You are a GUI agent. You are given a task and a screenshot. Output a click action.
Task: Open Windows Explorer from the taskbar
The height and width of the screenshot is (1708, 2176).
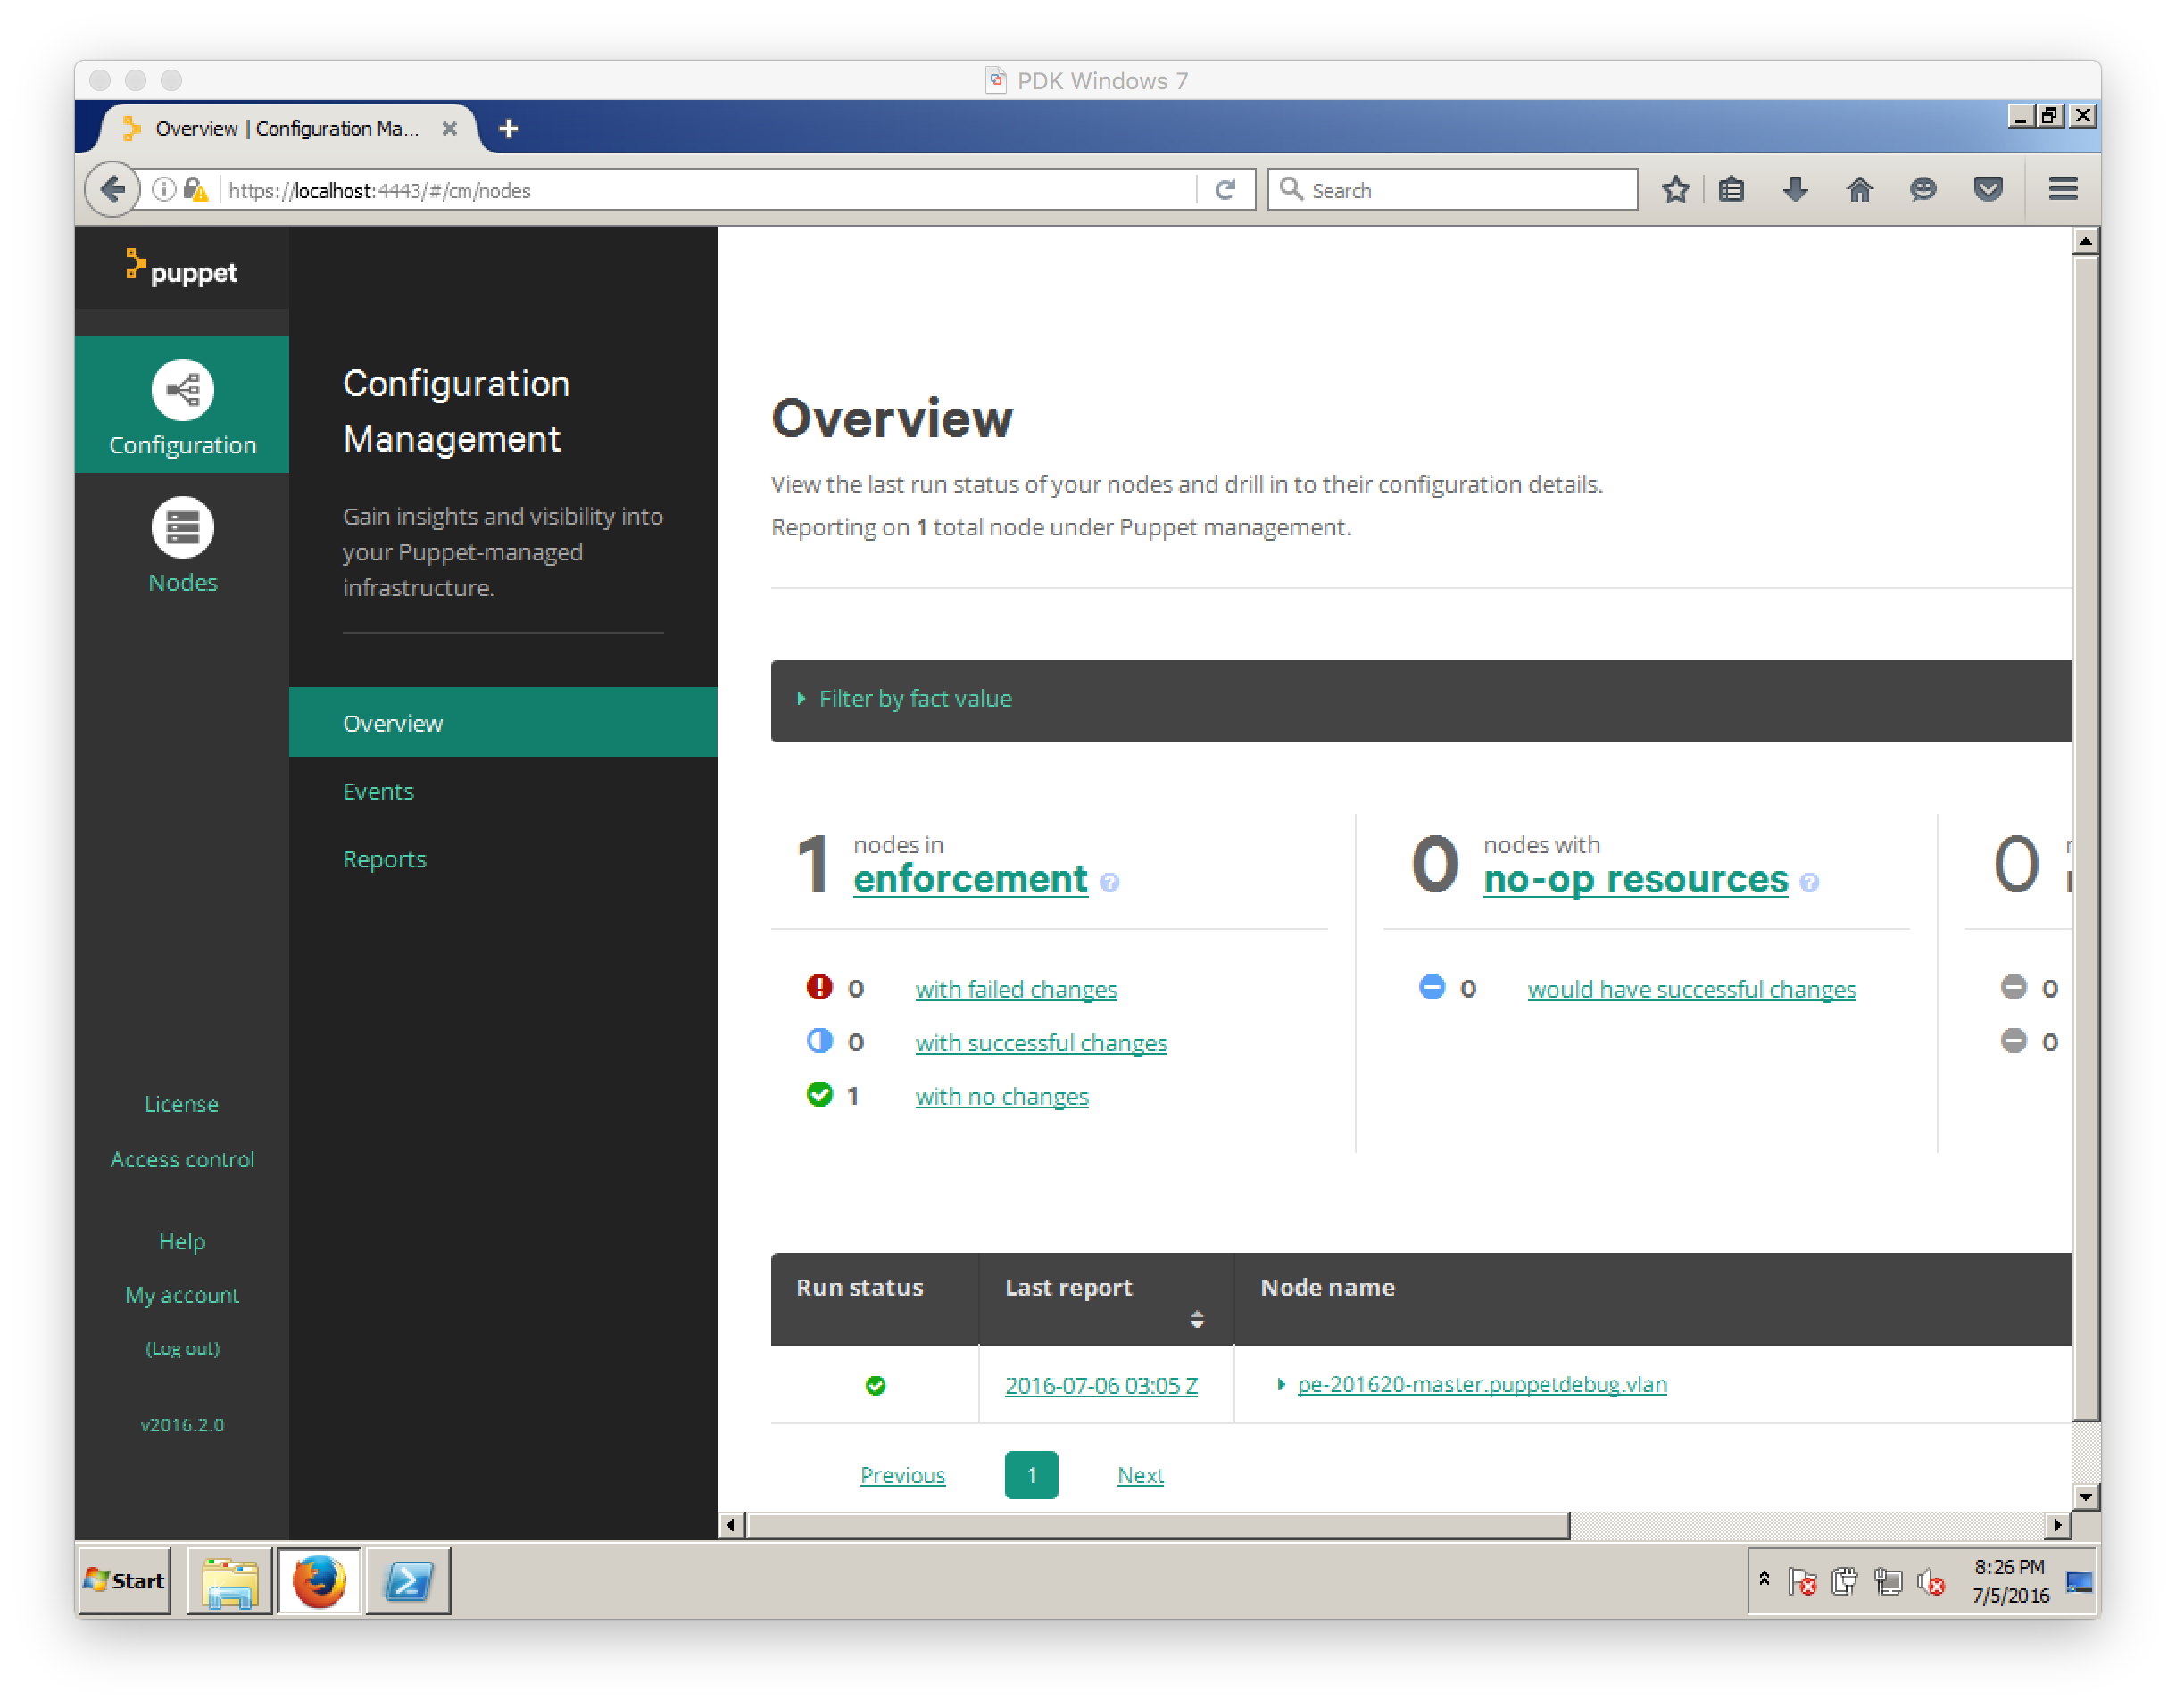click(229, 1581)
